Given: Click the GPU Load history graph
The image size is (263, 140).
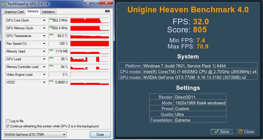Looking at the screenshot, I should pos(90,59).
